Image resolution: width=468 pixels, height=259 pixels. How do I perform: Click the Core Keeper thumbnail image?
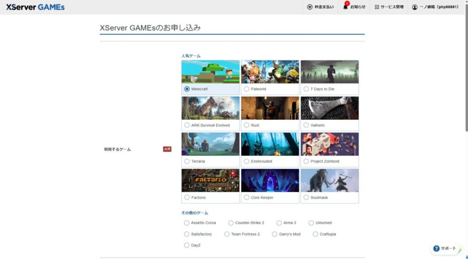click(270, 180)
